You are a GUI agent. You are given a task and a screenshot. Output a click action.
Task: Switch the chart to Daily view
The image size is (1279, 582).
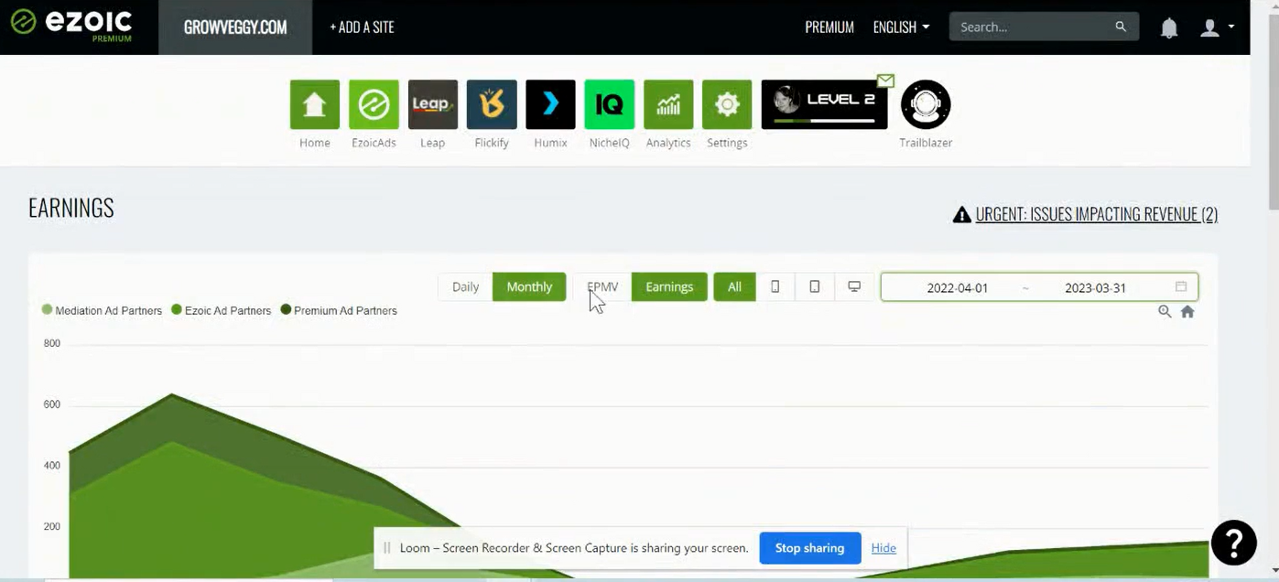point(465,286)
